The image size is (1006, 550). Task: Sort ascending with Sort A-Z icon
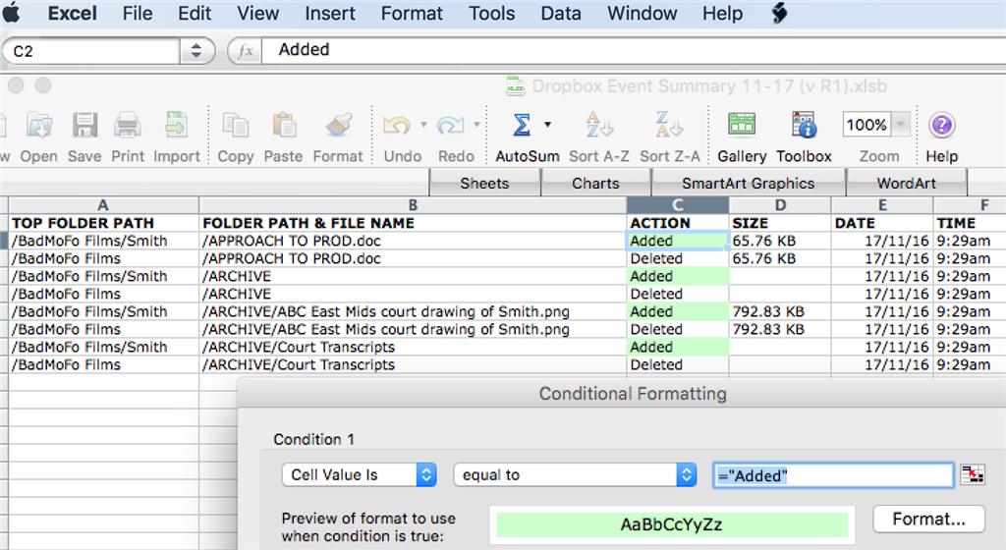pos(599,125)
